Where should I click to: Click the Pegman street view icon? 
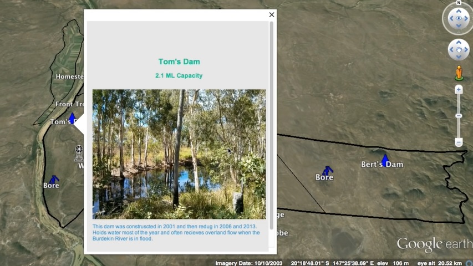pos(459,73)
